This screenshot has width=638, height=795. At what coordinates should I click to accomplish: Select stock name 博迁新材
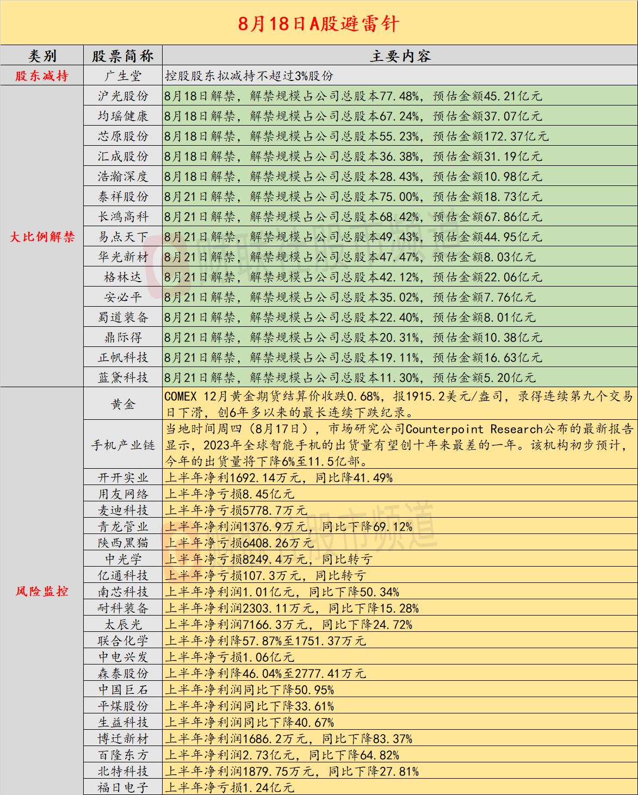click(123, 738)
